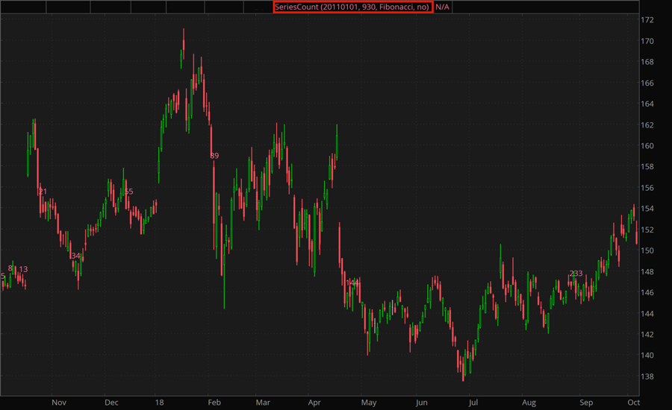
Task: Select the Fibonacci count marker 34
Action: (x=75, y=256)
